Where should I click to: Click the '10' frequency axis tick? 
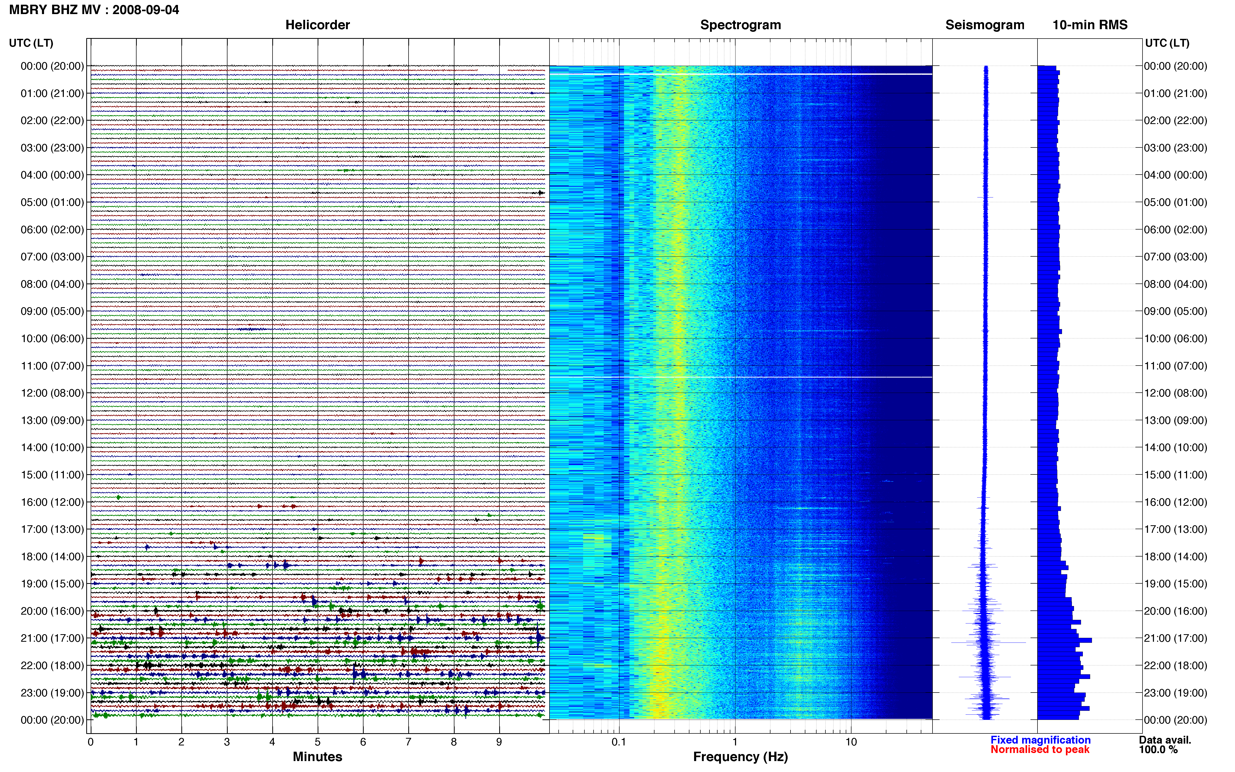851,742
